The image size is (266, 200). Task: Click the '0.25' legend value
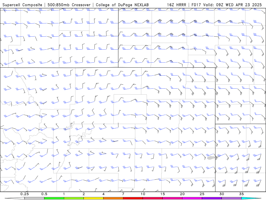point(24,194)
